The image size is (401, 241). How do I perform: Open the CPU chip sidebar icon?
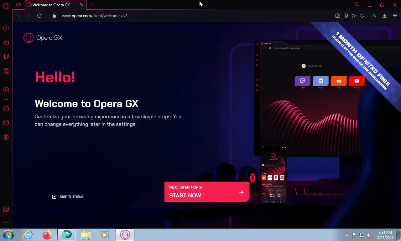pos(6,71)
